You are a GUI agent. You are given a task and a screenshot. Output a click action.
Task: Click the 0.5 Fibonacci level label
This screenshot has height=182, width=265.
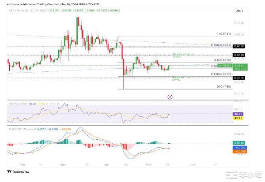pos(223,60)
